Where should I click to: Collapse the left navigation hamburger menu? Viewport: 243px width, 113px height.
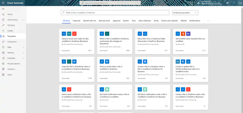[3, 9]
